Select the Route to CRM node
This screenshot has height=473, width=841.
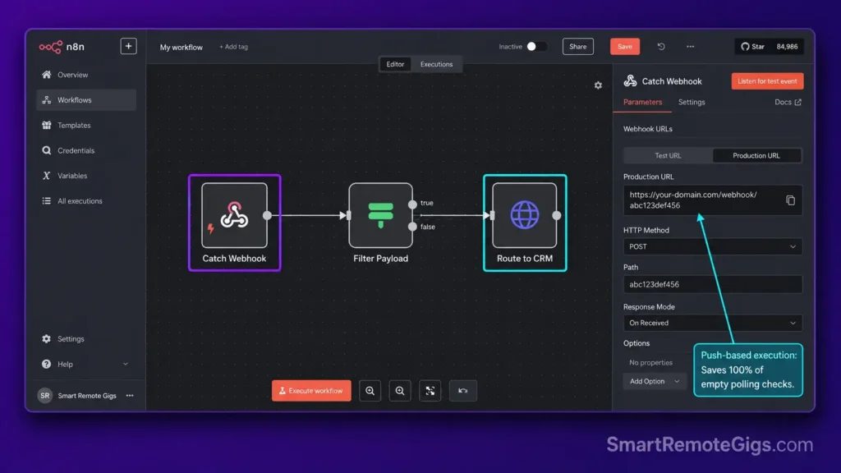[x=525, y=215]
